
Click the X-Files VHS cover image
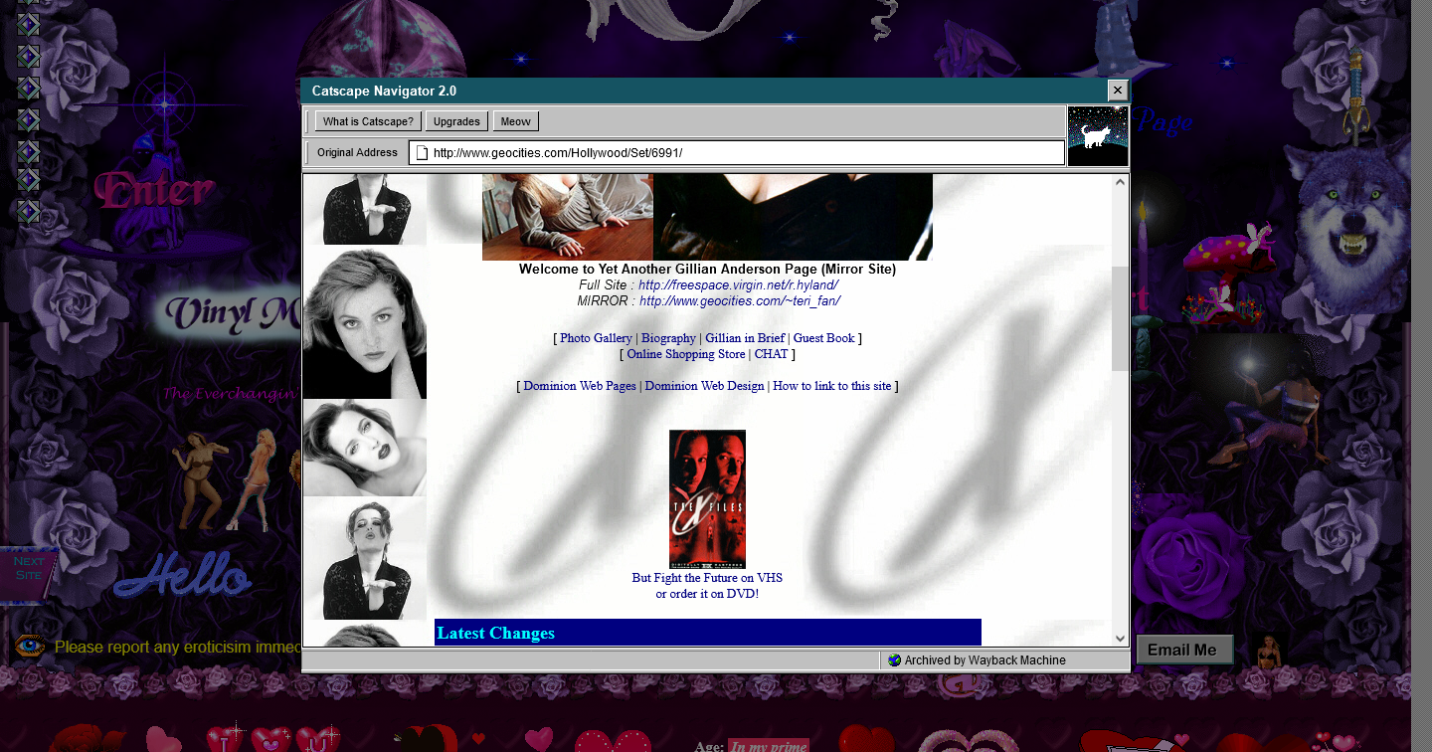[707, 498]
